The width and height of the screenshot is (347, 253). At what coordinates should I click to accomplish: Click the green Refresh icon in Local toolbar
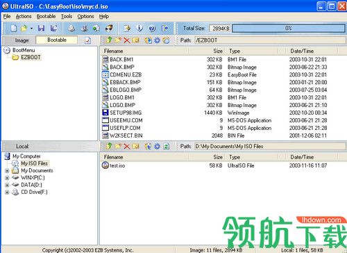(167, 147)
